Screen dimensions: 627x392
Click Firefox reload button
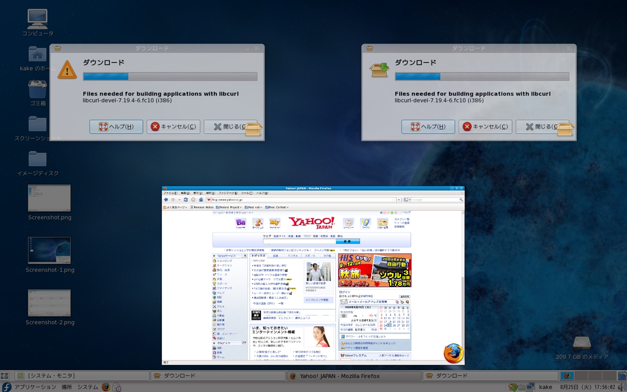185,199
